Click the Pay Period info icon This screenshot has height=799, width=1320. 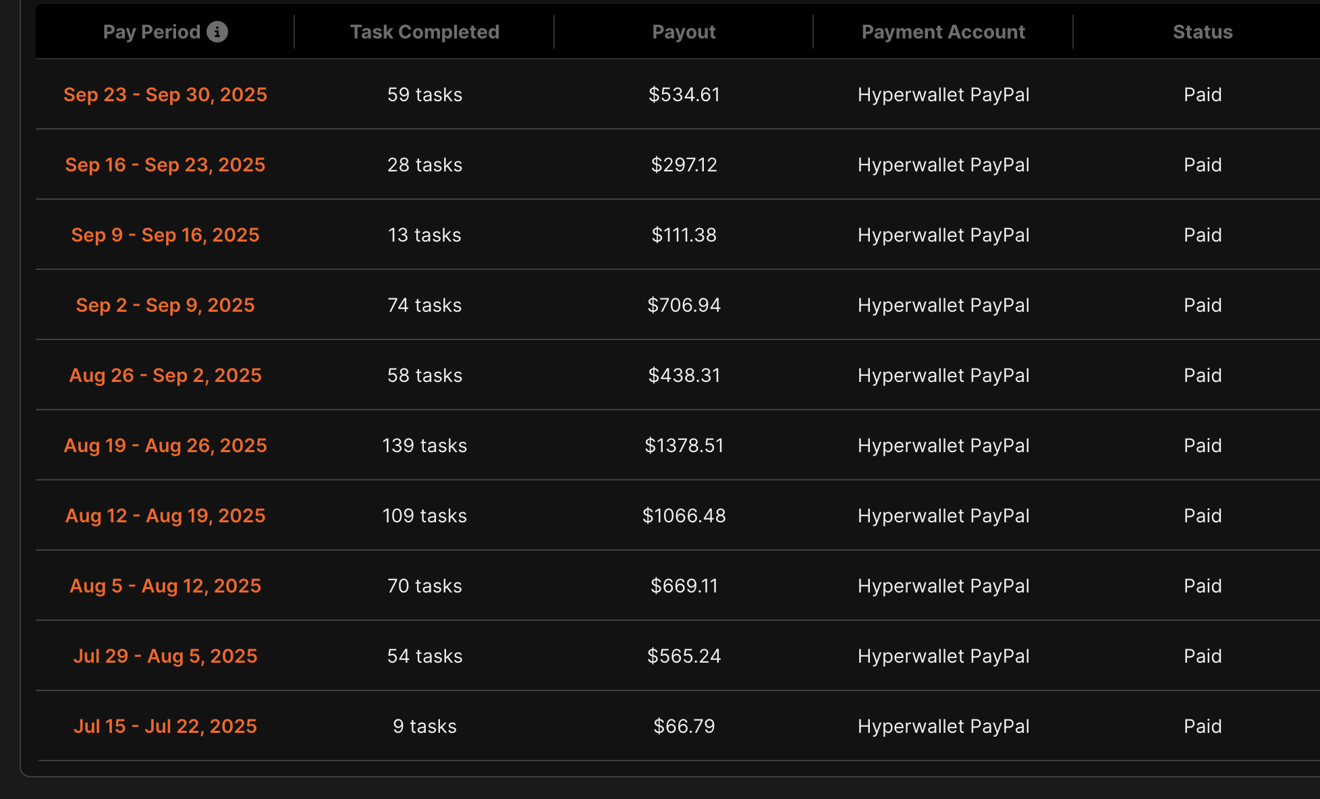coord(217,32)
